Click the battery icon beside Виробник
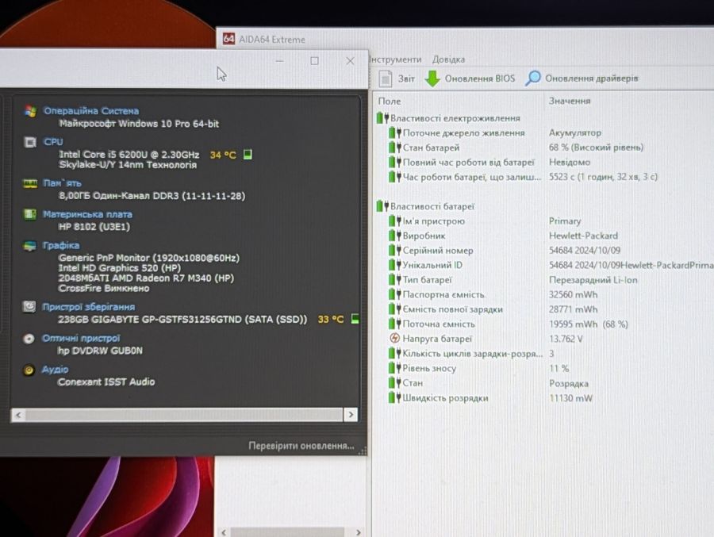 coord(395,236)
